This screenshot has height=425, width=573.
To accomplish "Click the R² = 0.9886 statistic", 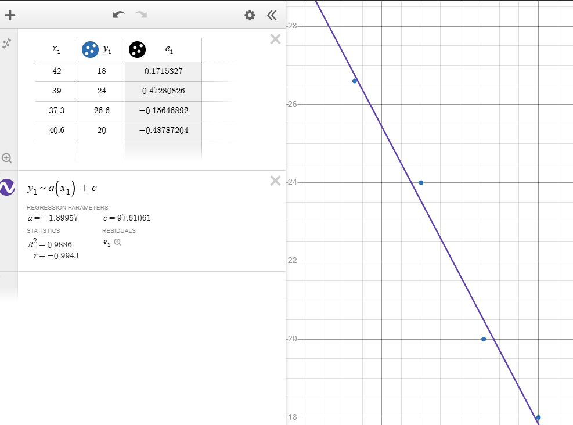I will pos(50,243).
